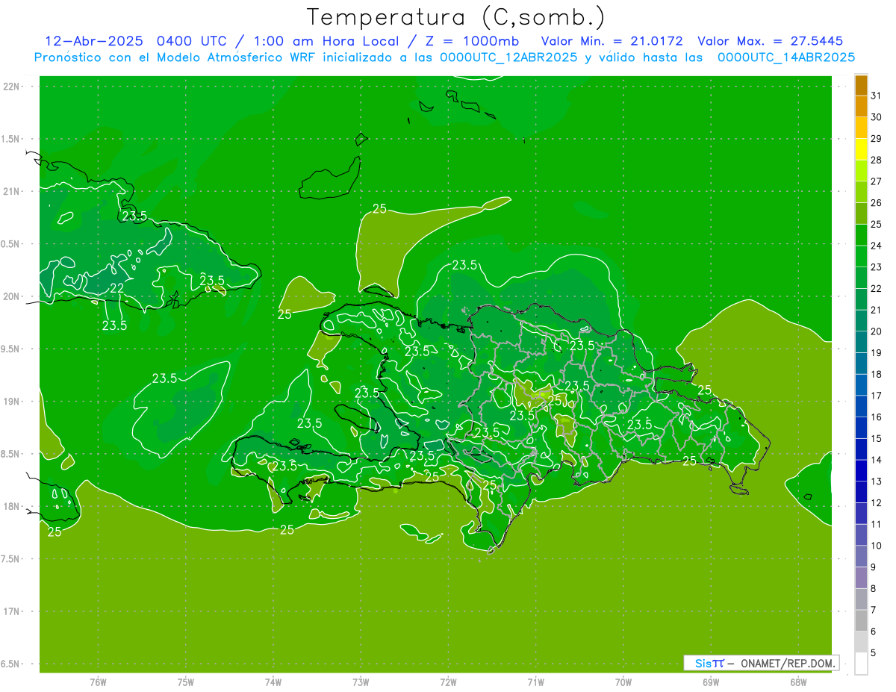Click the '75W' longitude label
The height and width of the screenshot is (692, 896).
point(186,682)
